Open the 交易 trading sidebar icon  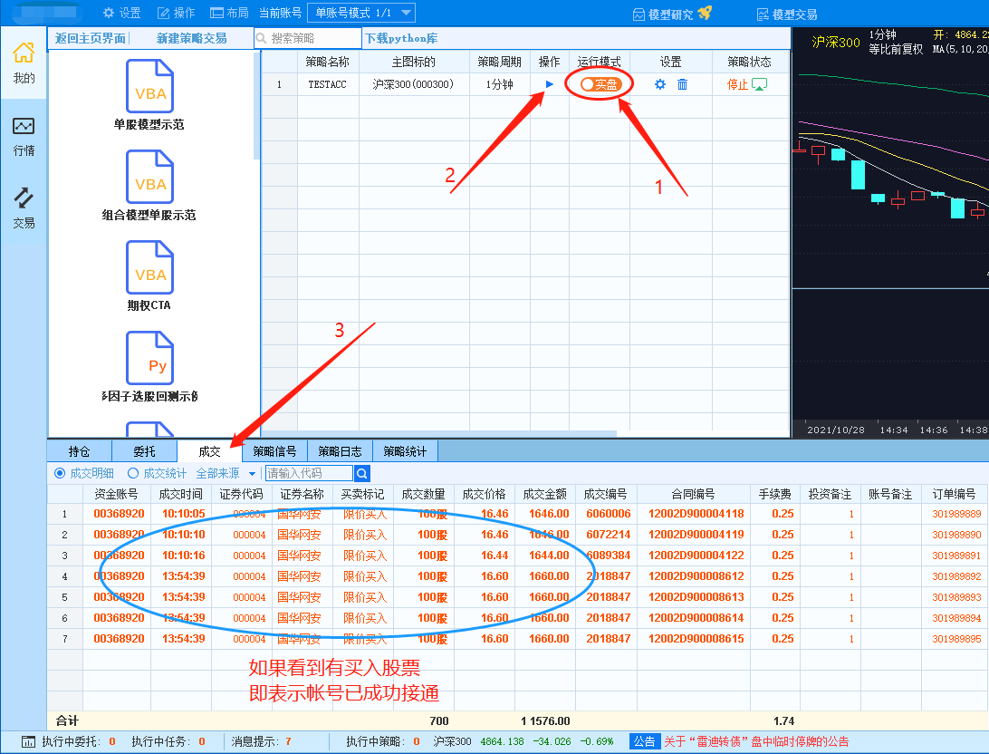24,208
